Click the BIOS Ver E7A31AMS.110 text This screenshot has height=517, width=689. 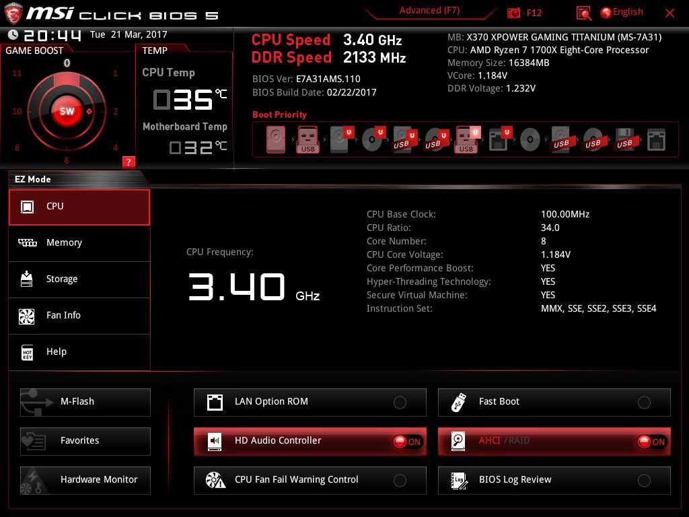[x=306, y=79]
